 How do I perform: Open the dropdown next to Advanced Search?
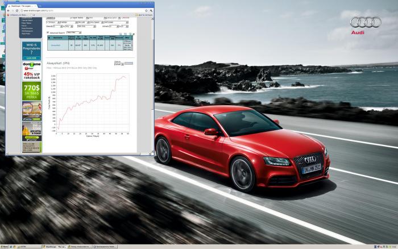click(74, 33)
